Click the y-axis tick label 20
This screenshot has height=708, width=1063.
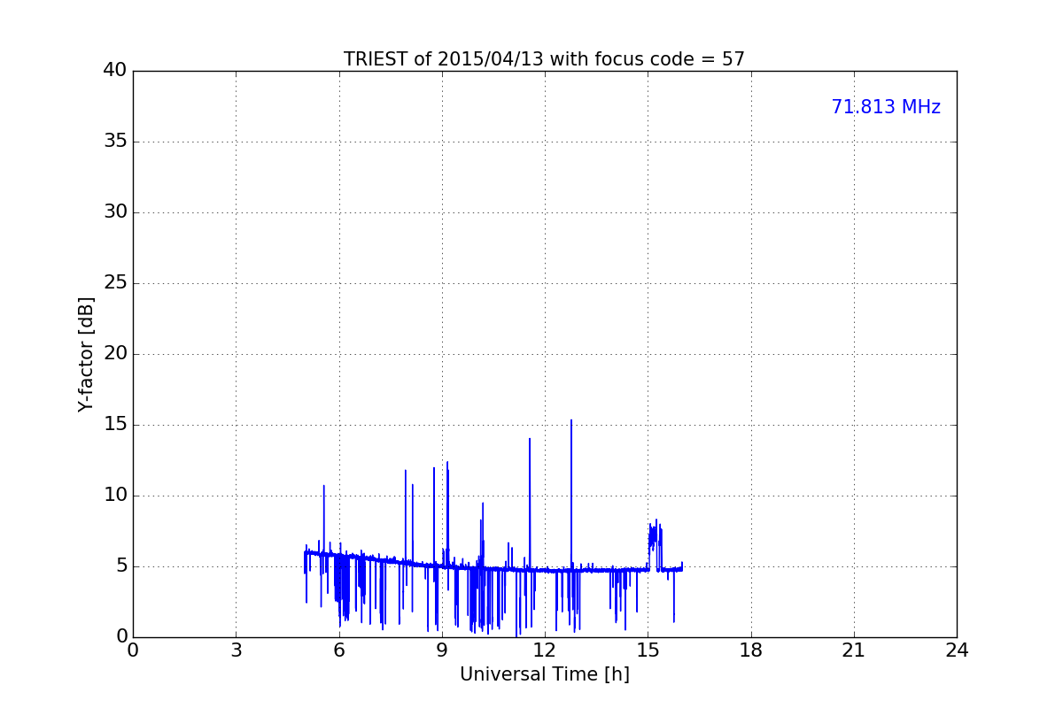point(115,354)
